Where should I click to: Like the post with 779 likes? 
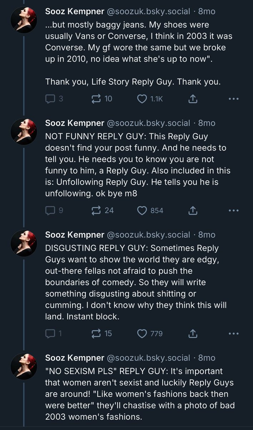(142, 334)
